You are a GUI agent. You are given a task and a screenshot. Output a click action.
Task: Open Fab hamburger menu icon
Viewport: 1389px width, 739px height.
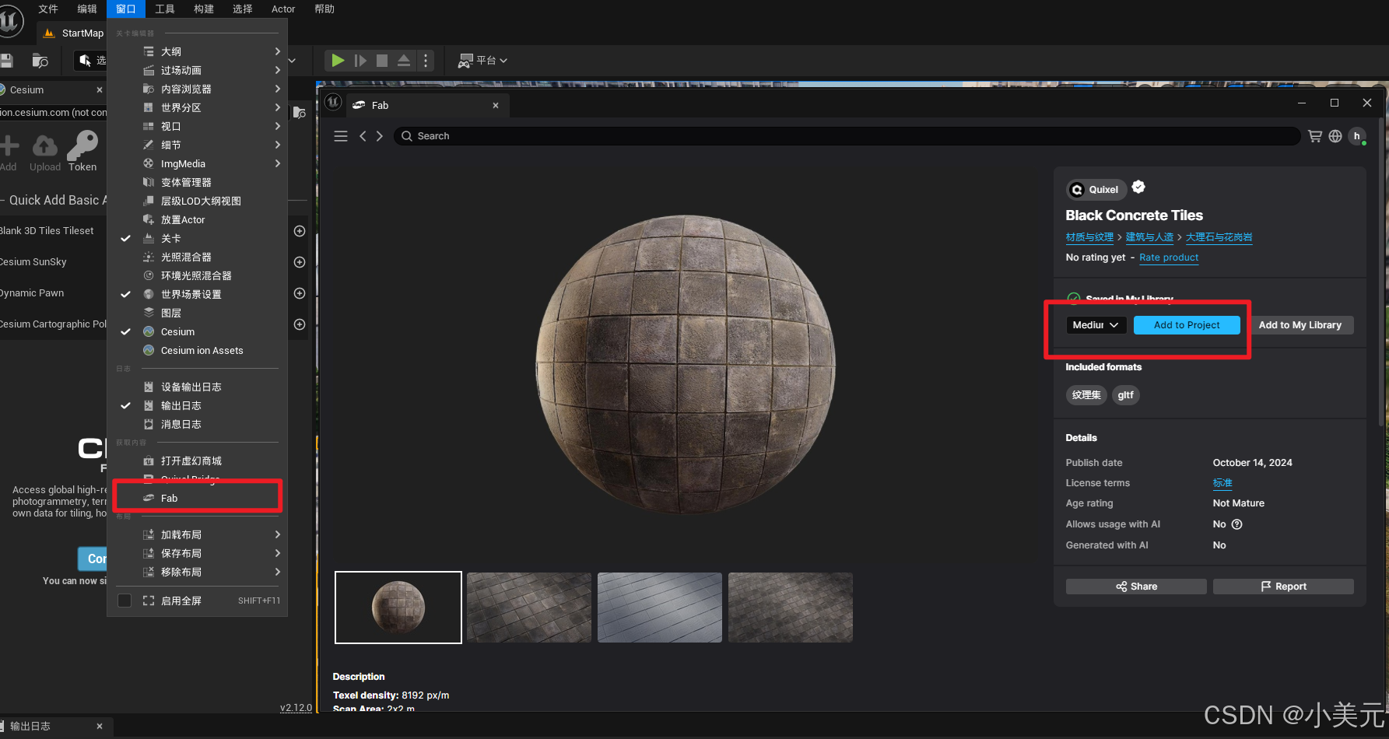pyautogui.click(x=341, y=136)
